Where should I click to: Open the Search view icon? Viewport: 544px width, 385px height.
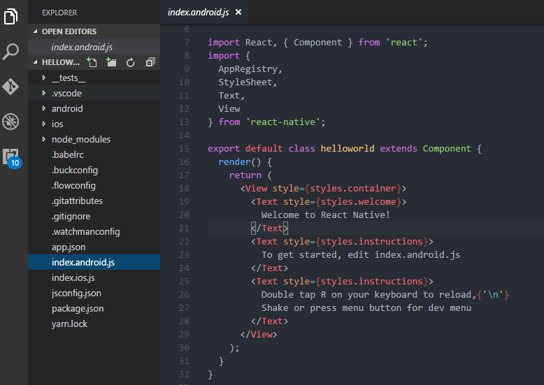(11, 51)
